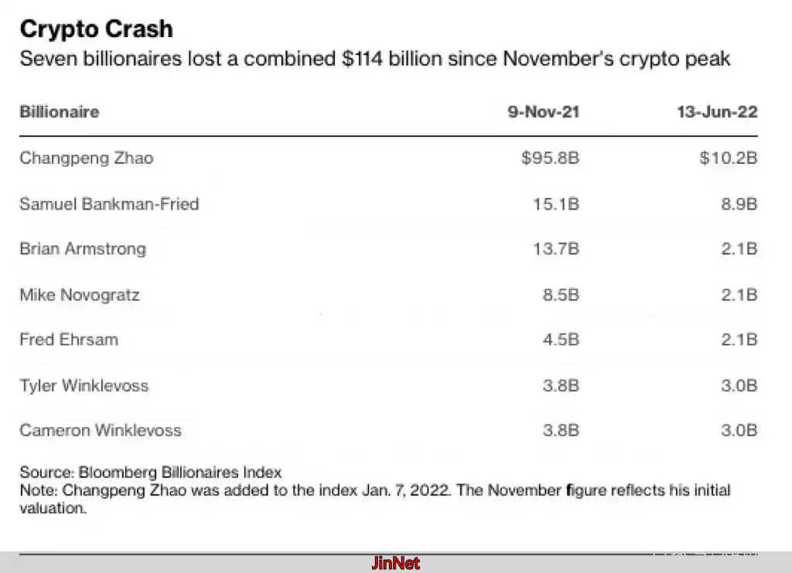Select the Fred Ehrsam name
The height and width of the screenshot is (573, 792).
(x=69, y=339)
